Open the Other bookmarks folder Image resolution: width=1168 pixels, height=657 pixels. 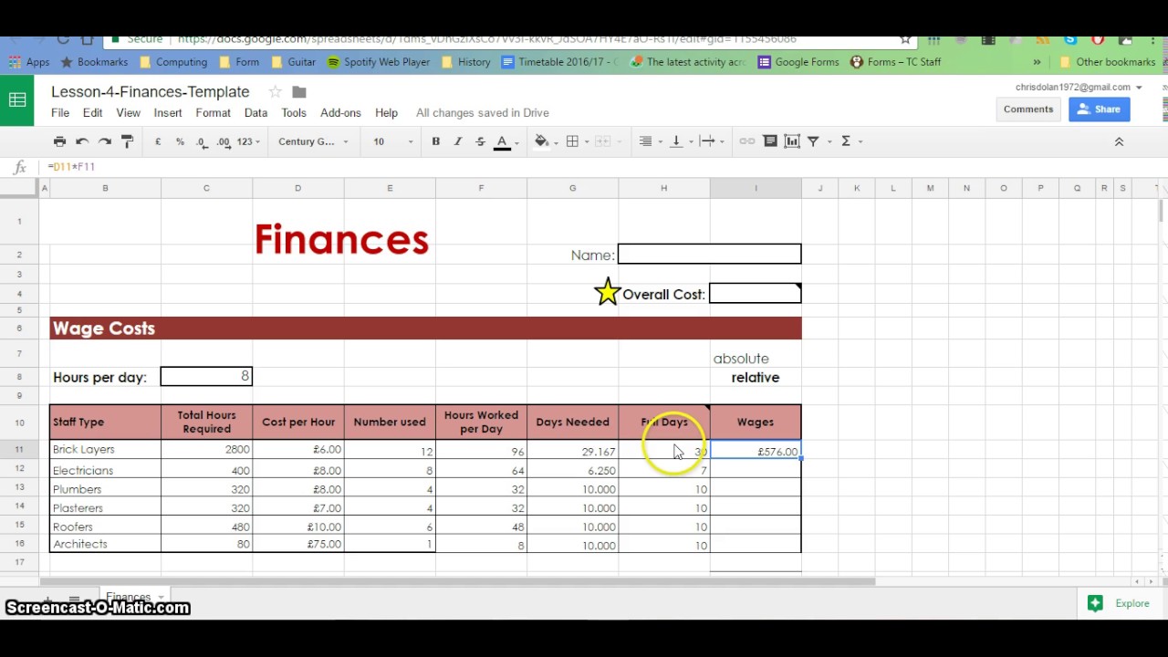(x=1107, y=62)
